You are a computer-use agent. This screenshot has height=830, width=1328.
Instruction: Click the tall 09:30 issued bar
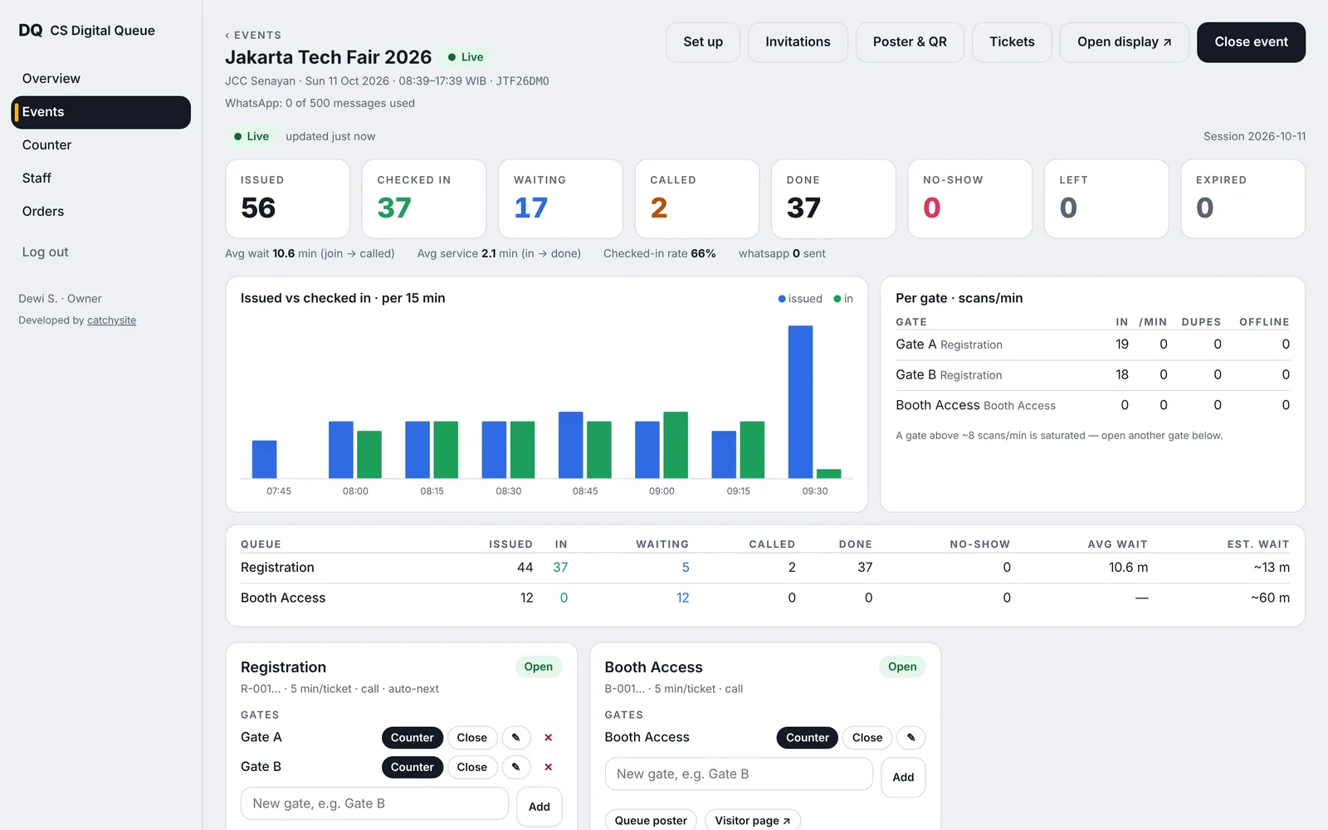tap(800, 402)
